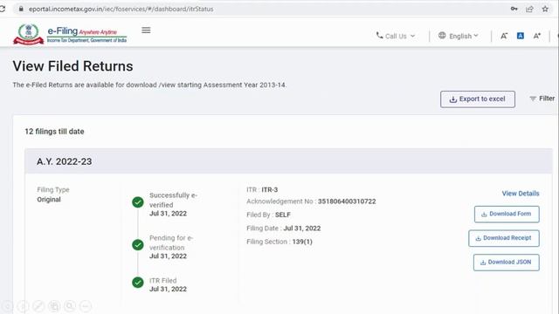Select the A.Y. 2022-23 section header
This screenshot has width=559, height=314.
tap(288, 161)
